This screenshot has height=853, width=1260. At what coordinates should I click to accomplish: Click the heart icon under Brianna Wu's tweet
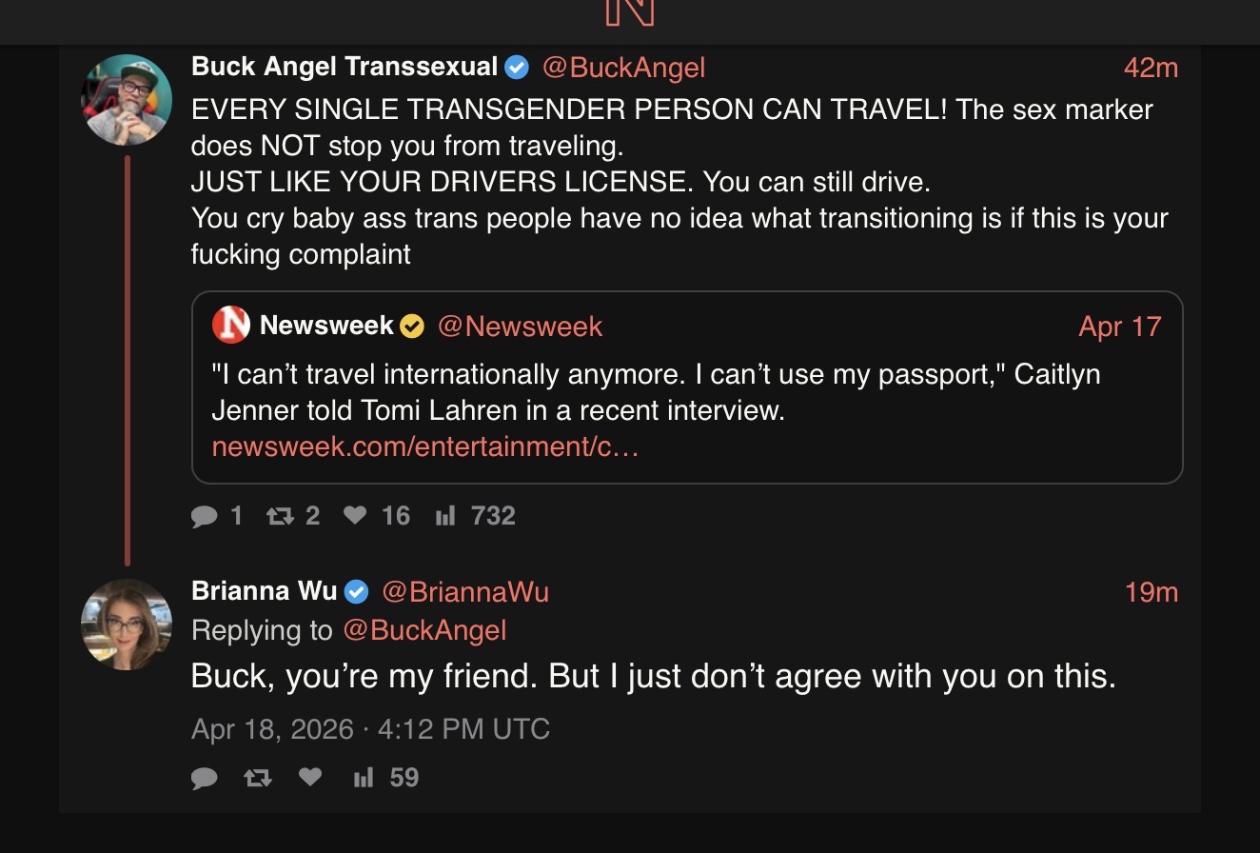point(310,777)
